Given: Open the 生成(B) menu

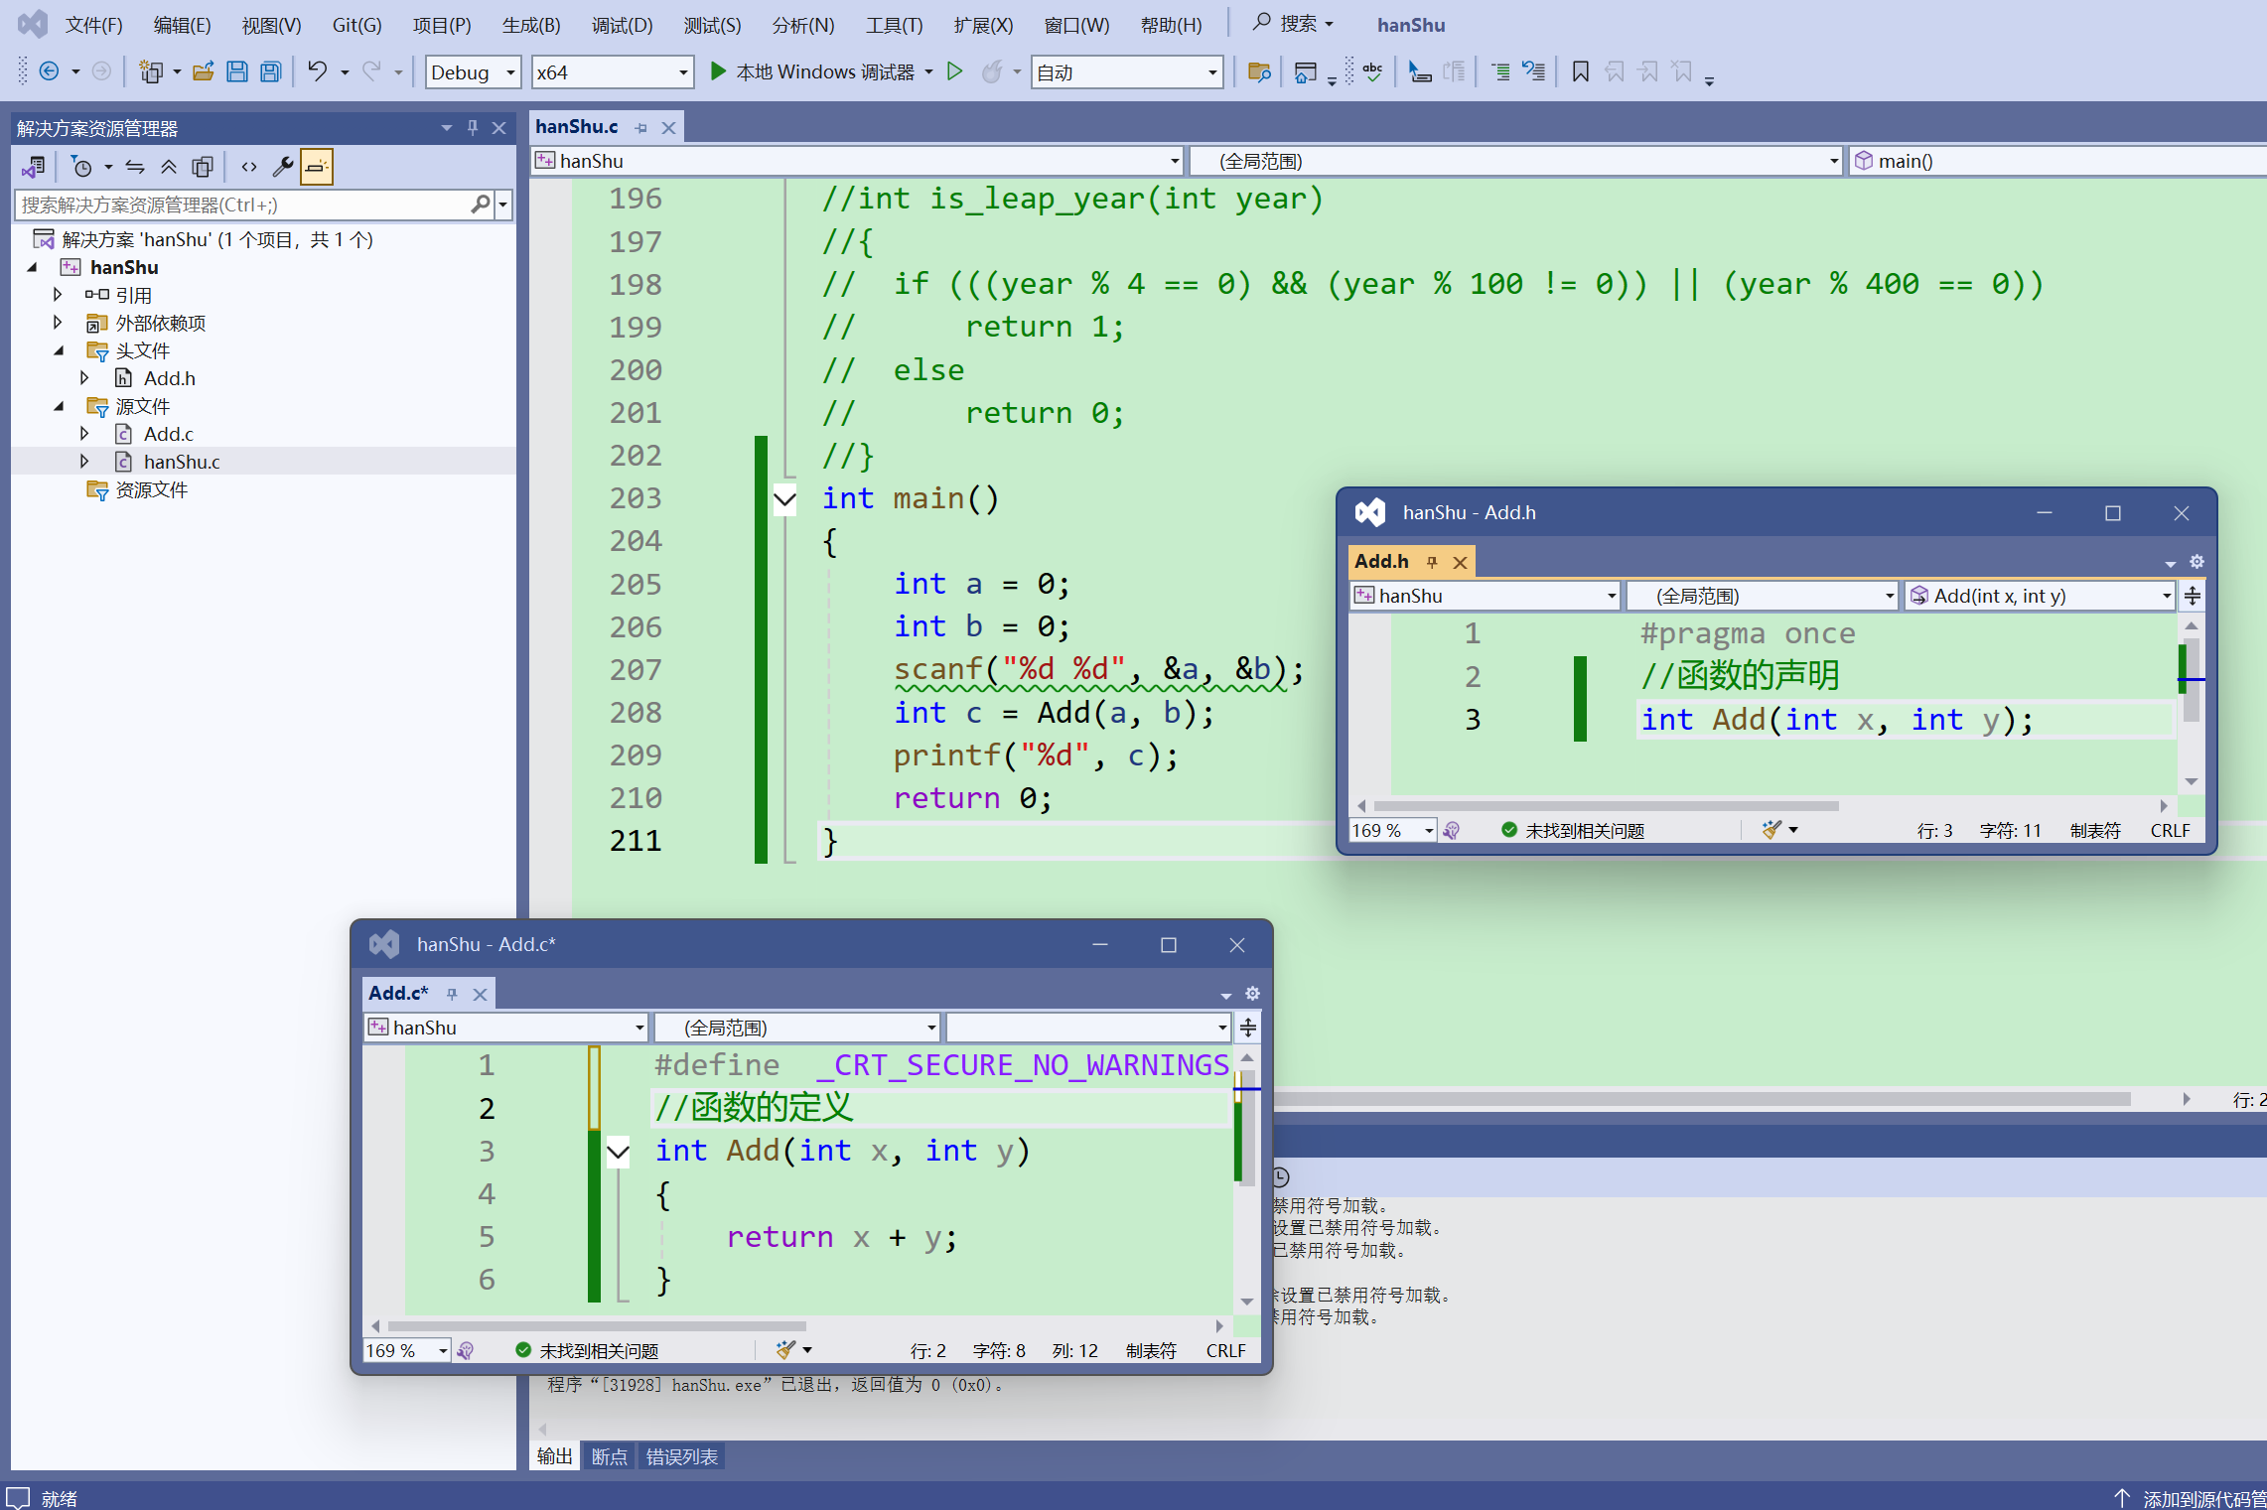Looking at the screenshot, I should pyautogui.click(x=531, y=25).
